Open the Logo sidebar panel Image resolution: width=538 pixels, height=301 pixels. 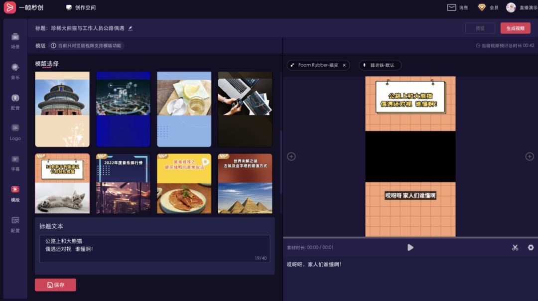click(x=15, y=132)
